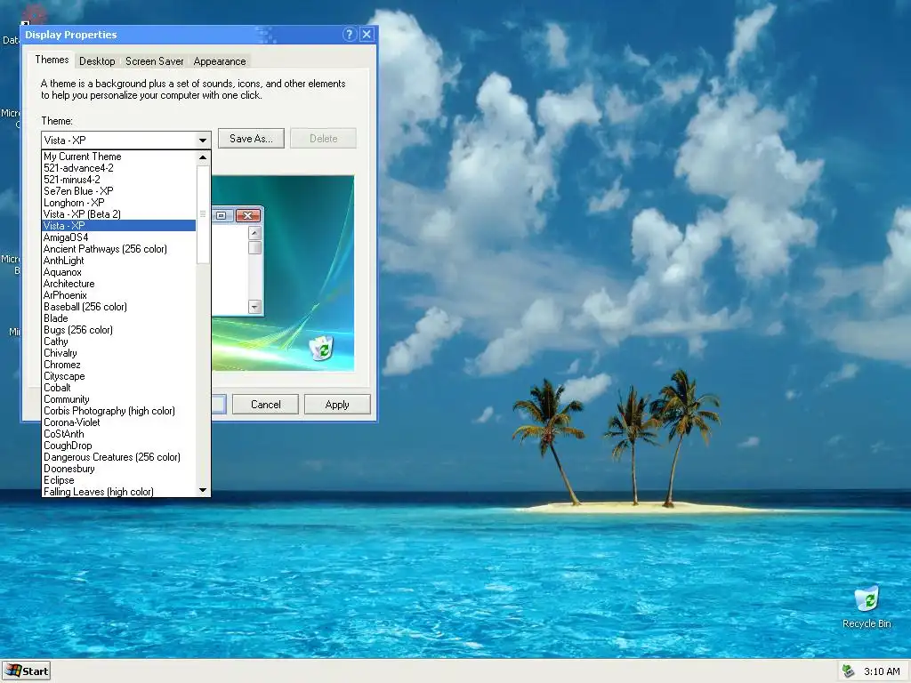Choose the Chivalry theme
911x683 pixels.
coord(119,353)
